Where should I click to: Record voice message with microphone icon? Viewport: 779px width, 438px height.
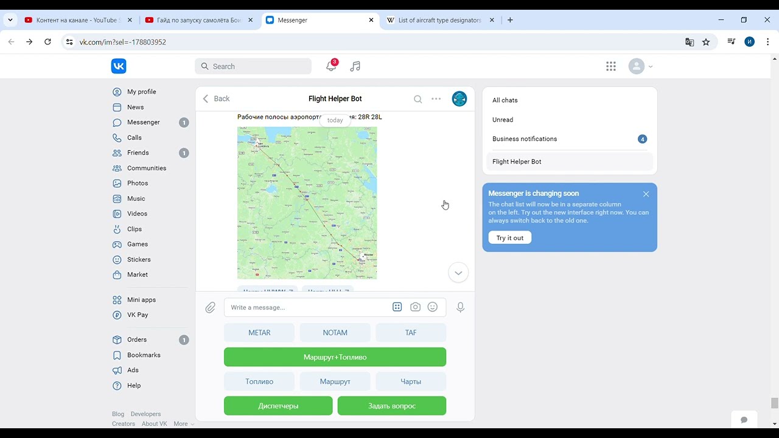461,308
